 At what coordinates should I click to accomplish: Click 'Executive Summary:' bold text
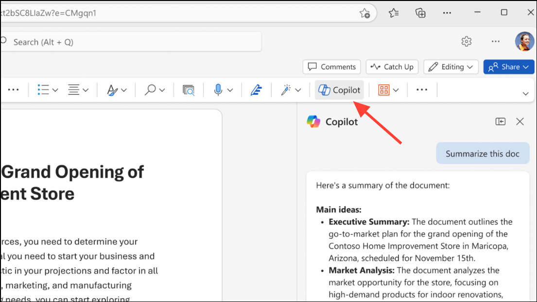tap(369, 221)
